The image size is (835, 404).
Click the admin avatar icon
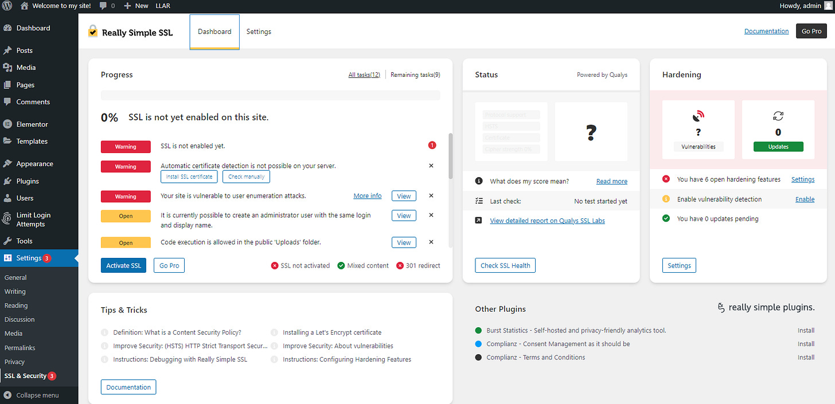(x=828, y=6)
